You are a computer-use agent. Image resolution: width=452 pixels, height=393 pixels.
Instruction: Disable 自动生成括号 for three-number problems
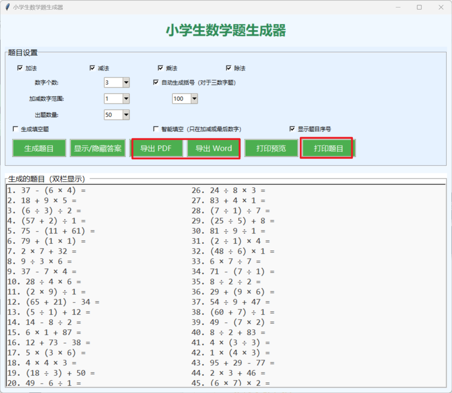pos(156,83)
